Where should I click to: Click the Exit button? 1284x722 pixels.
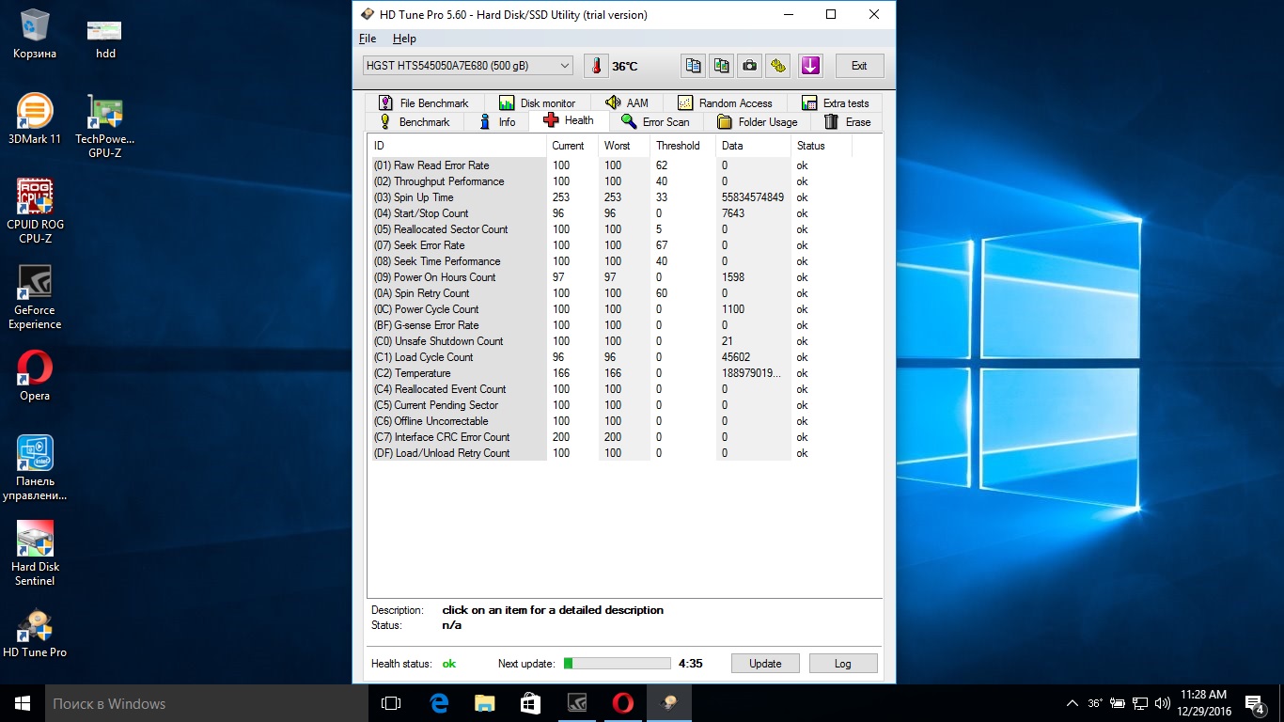coord(859,66)
